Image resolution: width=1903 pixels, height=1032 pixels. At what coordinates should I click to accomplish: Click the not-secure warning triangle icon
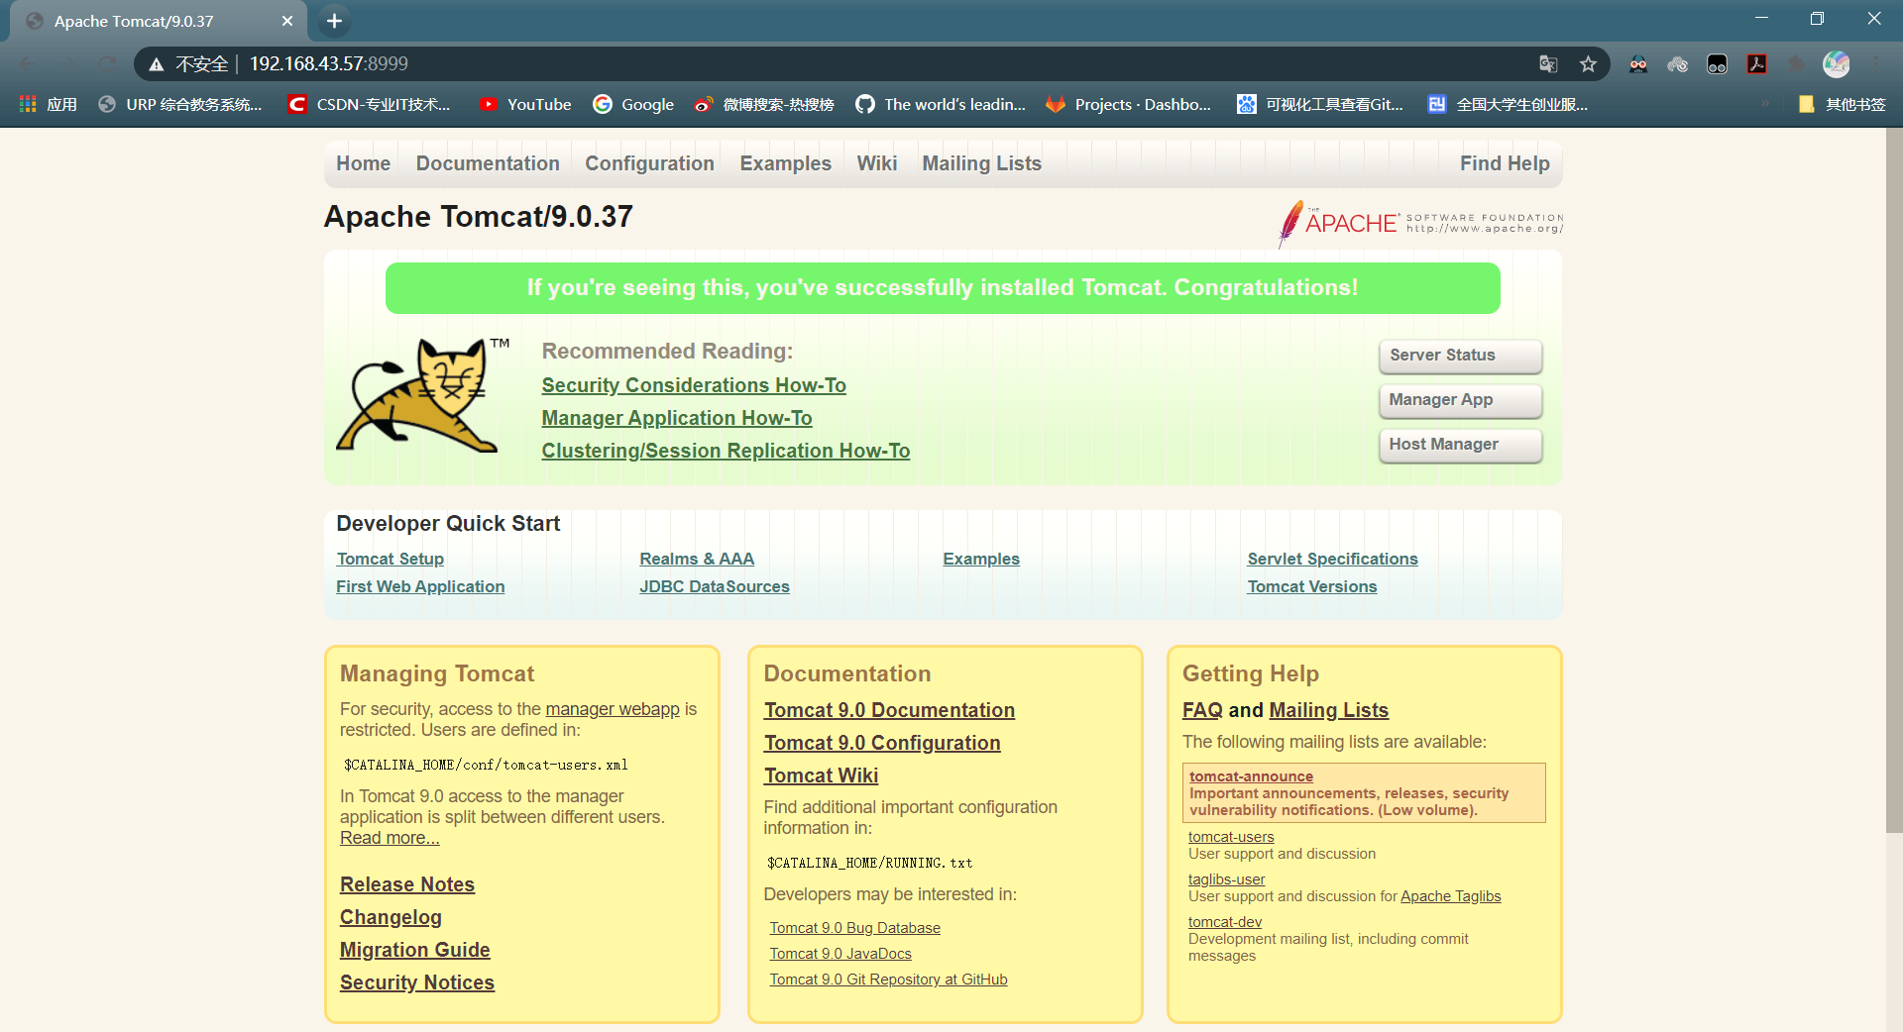coord(156,64)
